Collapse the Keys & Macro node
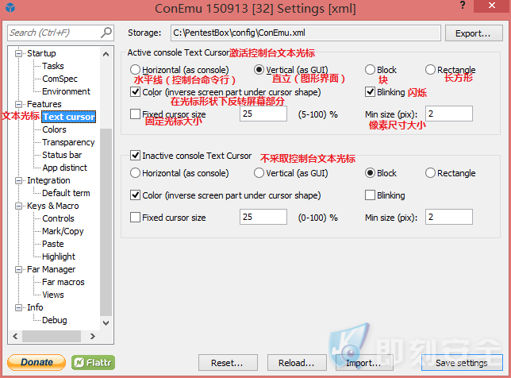Viewport: 511px width, 378px height. [x=19, y=206]
